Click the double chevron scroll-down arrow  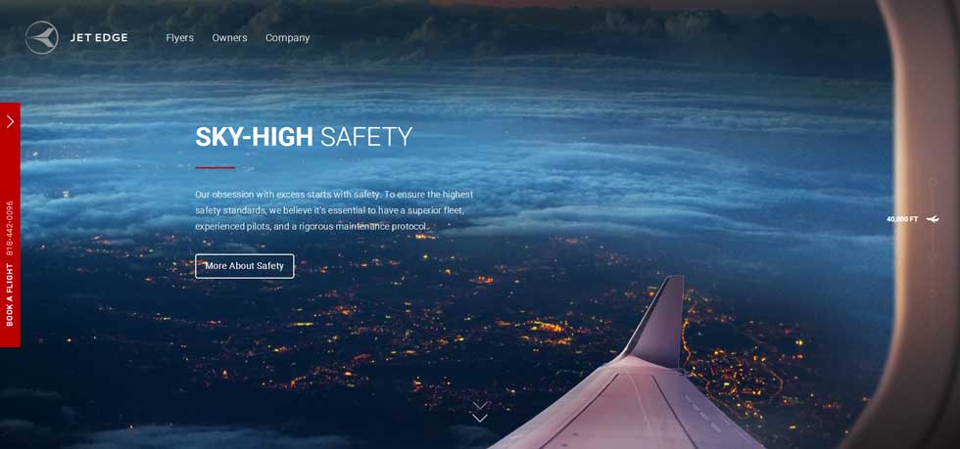coord(480,412)
